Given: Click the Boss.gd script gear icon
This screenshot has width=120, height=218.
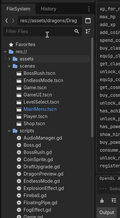Looking at the screenshot, I should click(x=19, y=145).
